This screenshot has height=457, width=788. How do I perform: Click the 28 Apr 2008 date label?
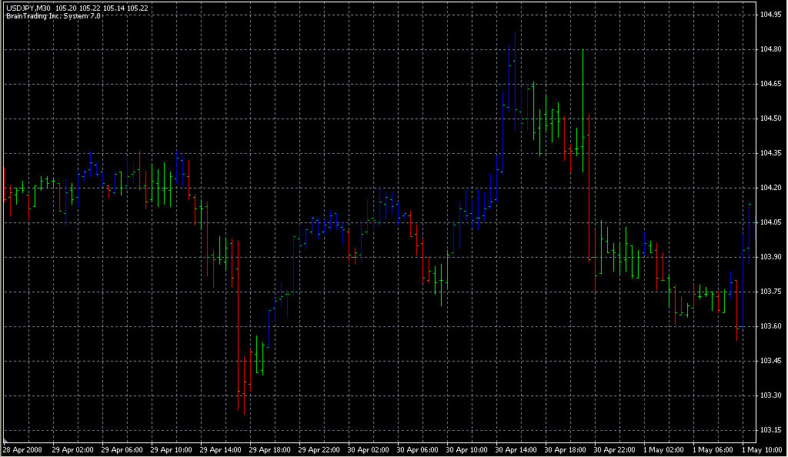pos(22,449)
